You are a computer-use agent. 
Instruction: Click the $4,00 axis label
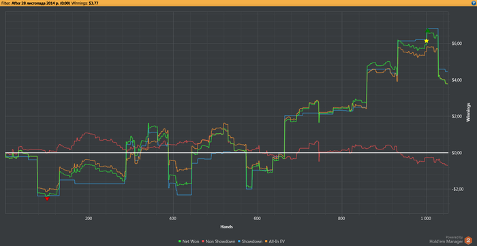458,80
